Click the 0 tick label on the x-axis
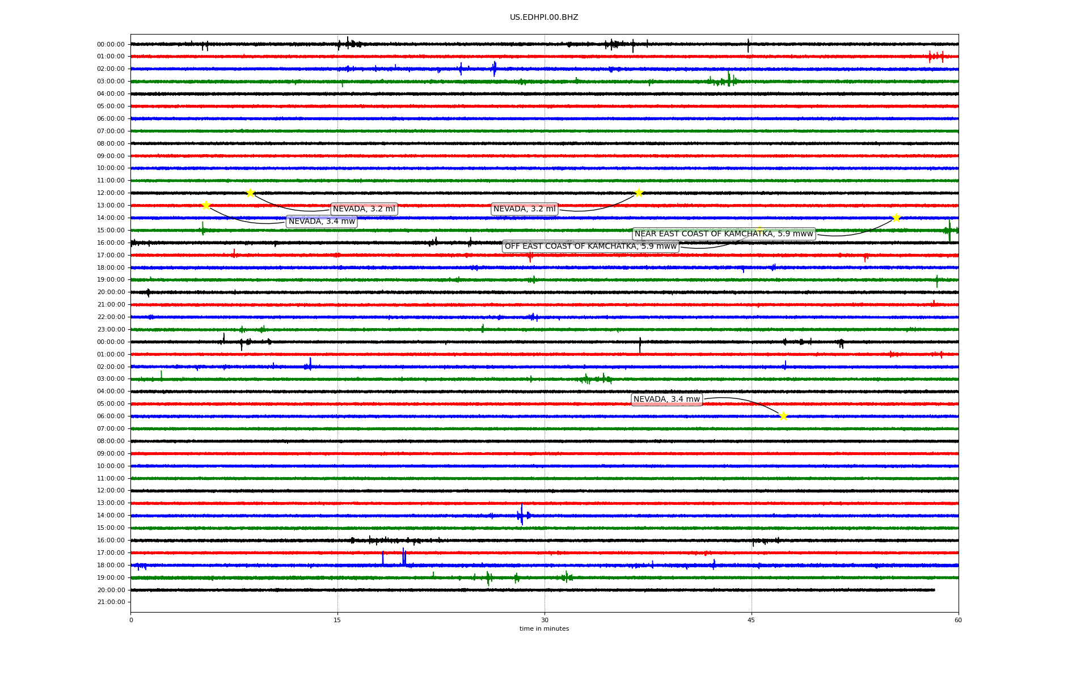 131,620
